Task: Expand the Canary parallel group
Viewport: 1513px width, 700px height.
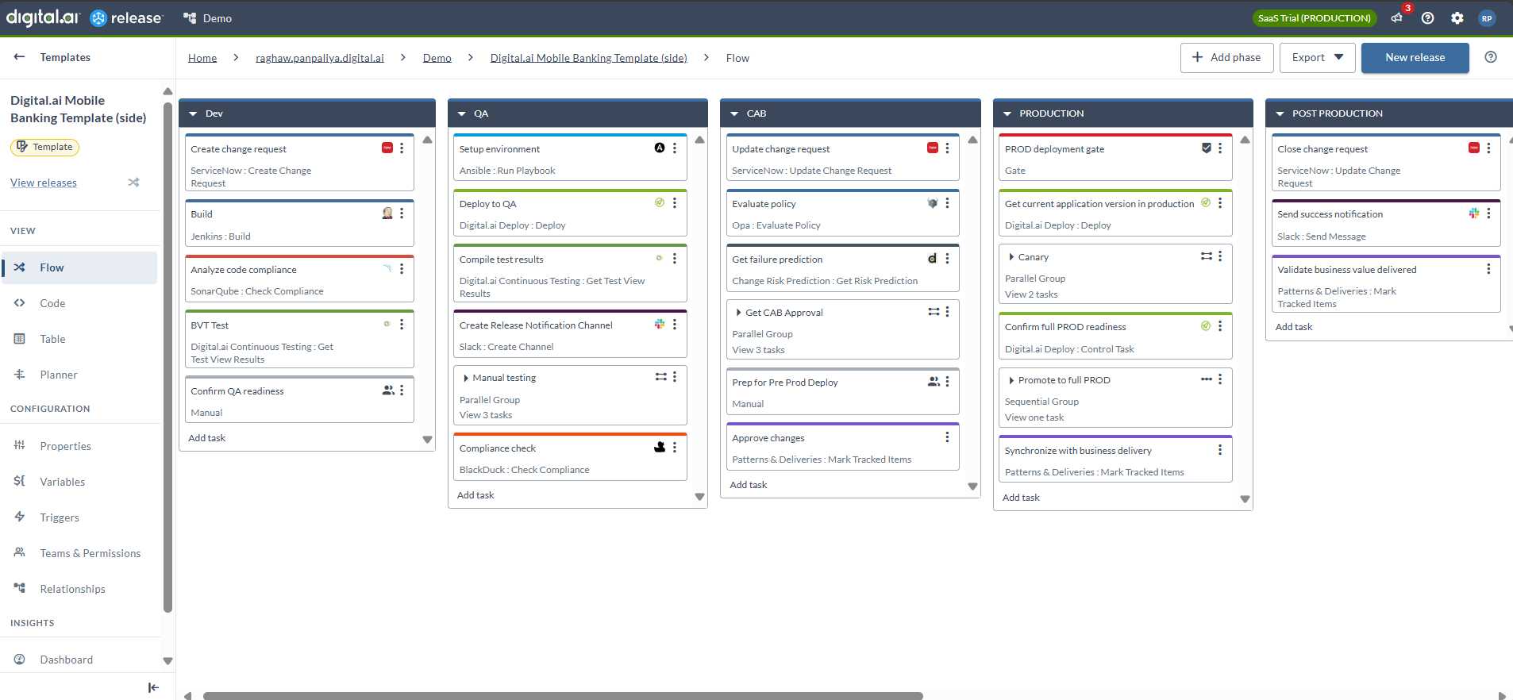Action: pos(1011,257)
